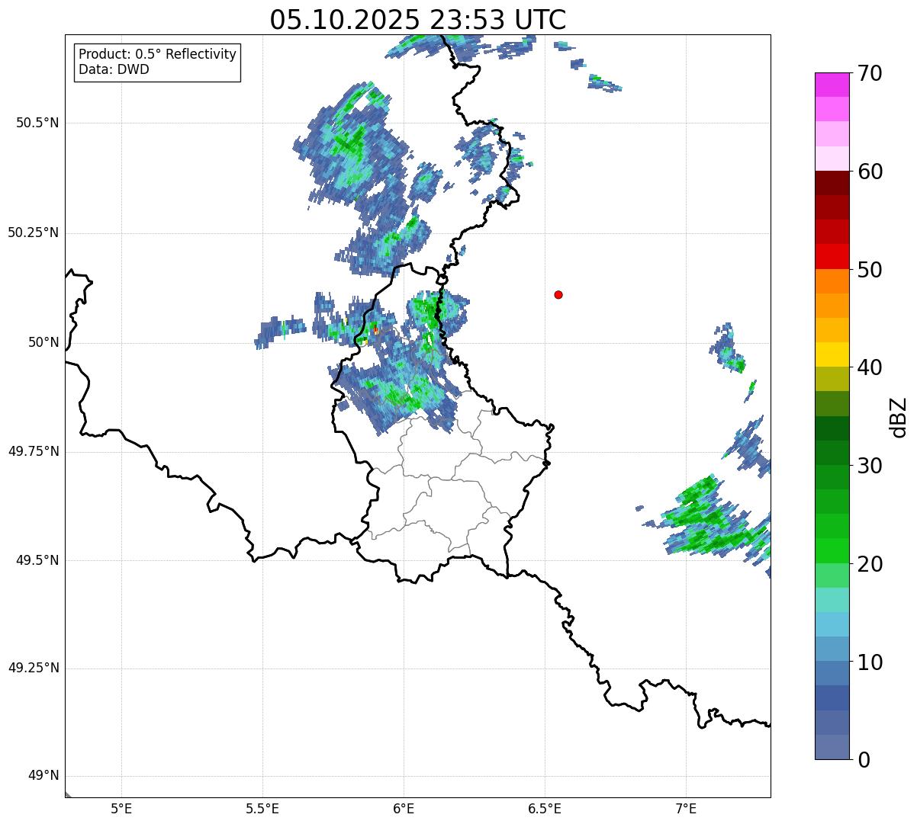Select the 10 label on the colorbar
The width and height of the screenshot is (917, 824).
point(869,662)
